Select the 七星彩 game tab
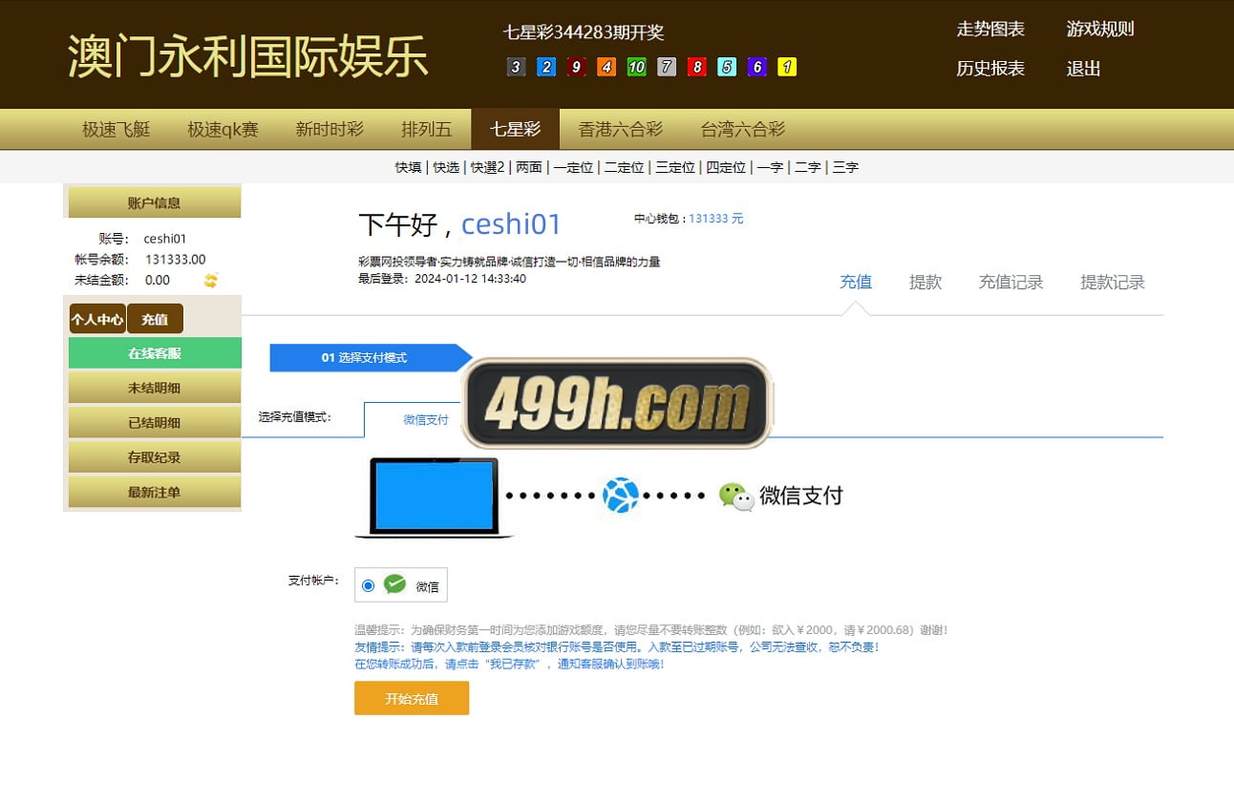 pyautogui.click(x=516, y=129)
